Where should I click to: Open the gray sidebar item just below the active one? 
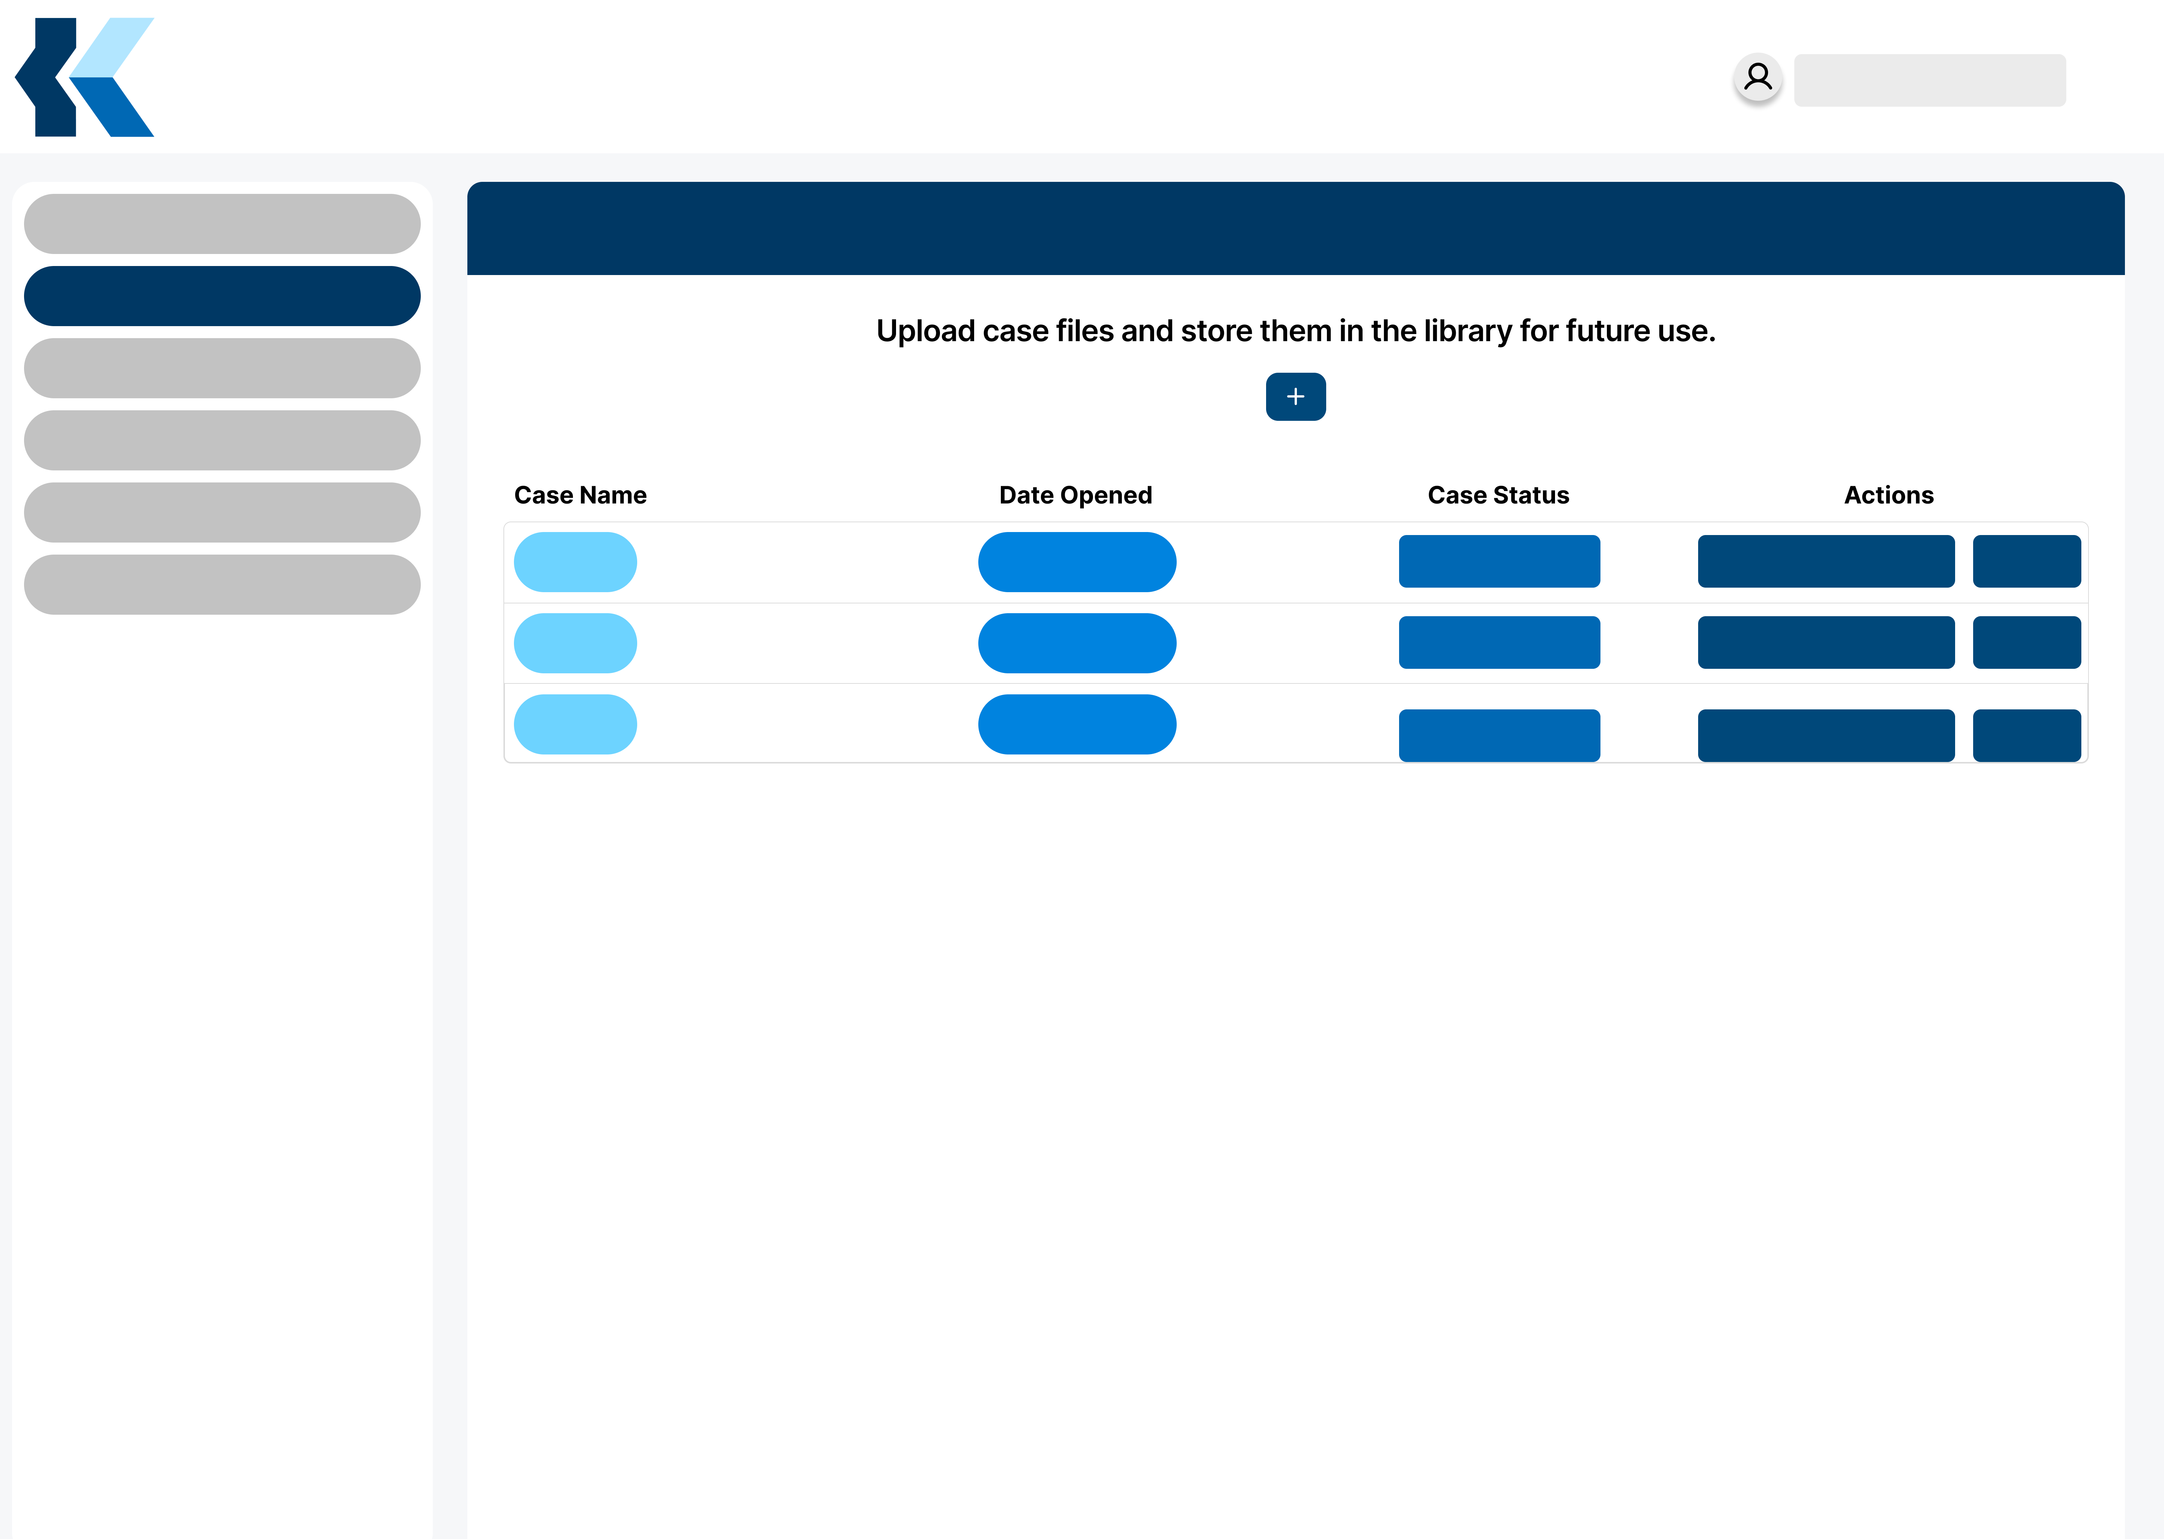[x=222, y=368]
